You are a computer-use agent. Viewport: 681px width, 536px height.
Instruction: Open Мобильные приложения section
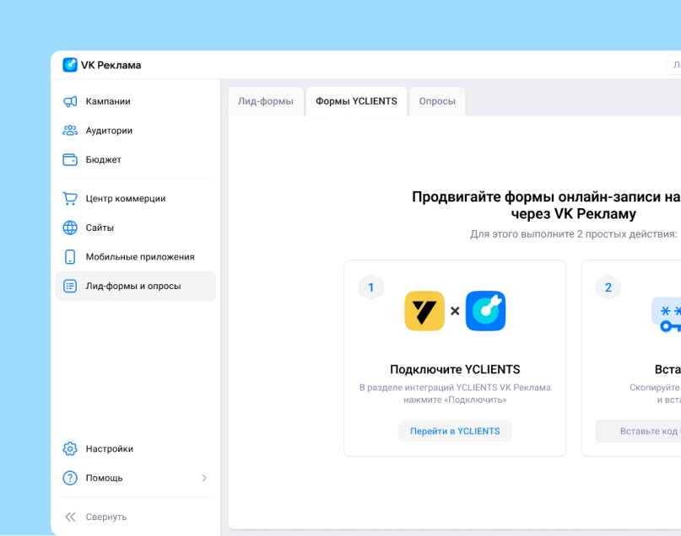click(x=136, y=257)
